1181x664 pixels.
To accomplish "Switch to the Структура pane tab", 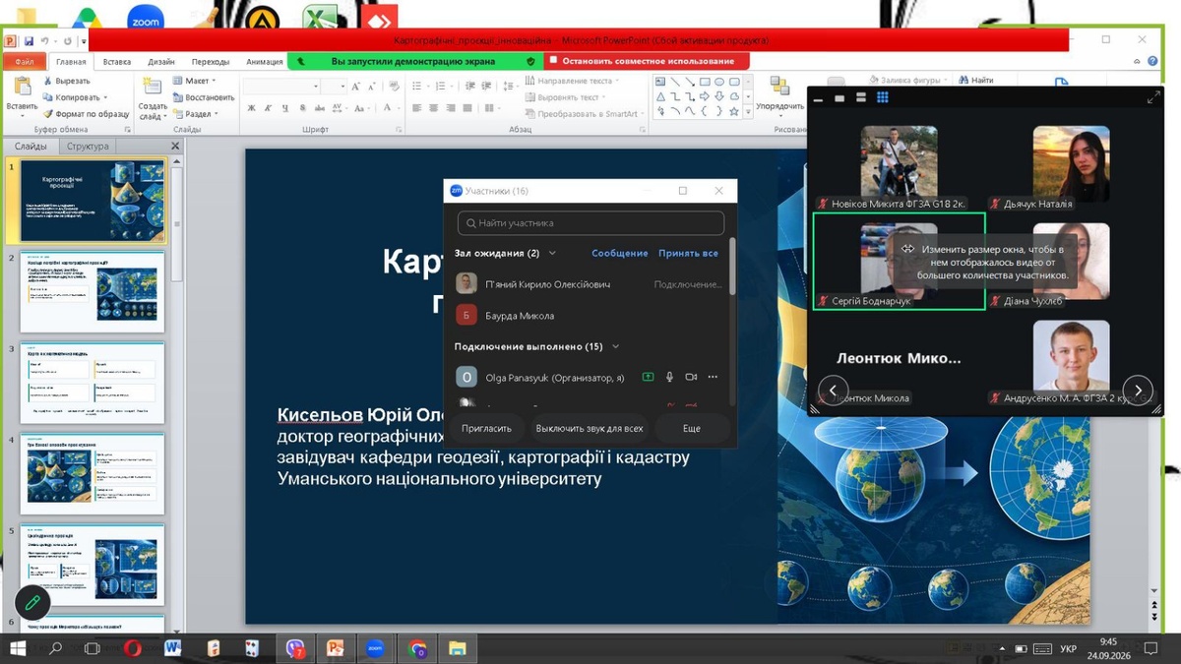I will click(x=88, y=146).
